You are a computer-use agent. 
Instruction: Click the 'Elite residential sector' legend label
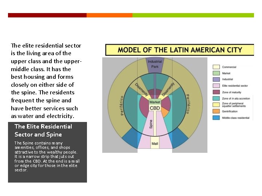pos(235,86)
